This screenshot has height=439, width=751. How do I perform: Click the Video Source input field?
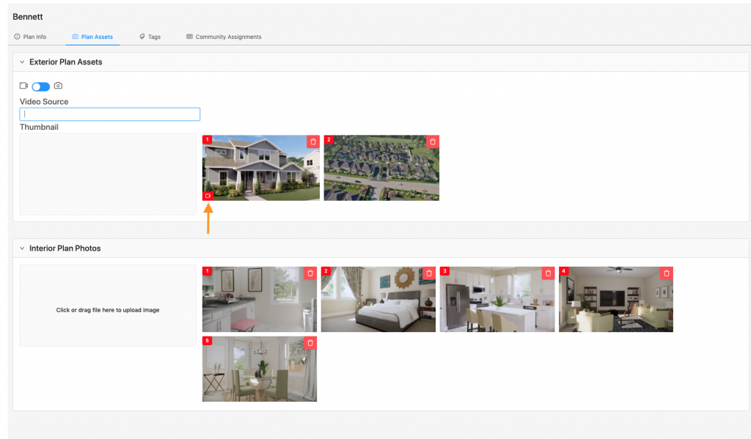click(x=110, y=114)
